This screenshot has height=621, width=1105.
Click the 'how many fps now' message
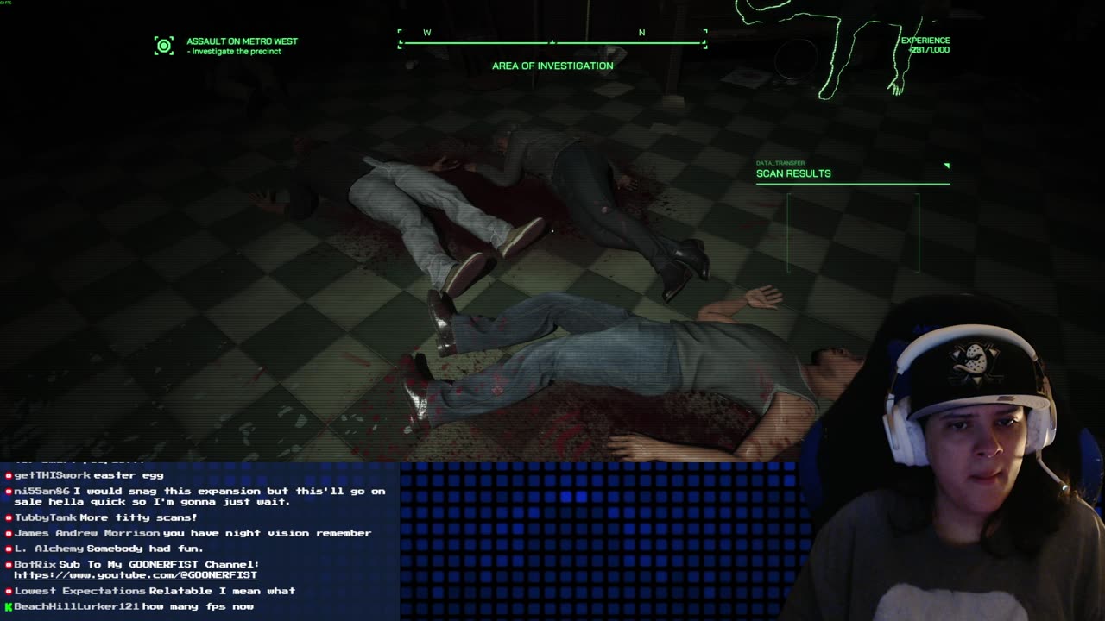198,606
